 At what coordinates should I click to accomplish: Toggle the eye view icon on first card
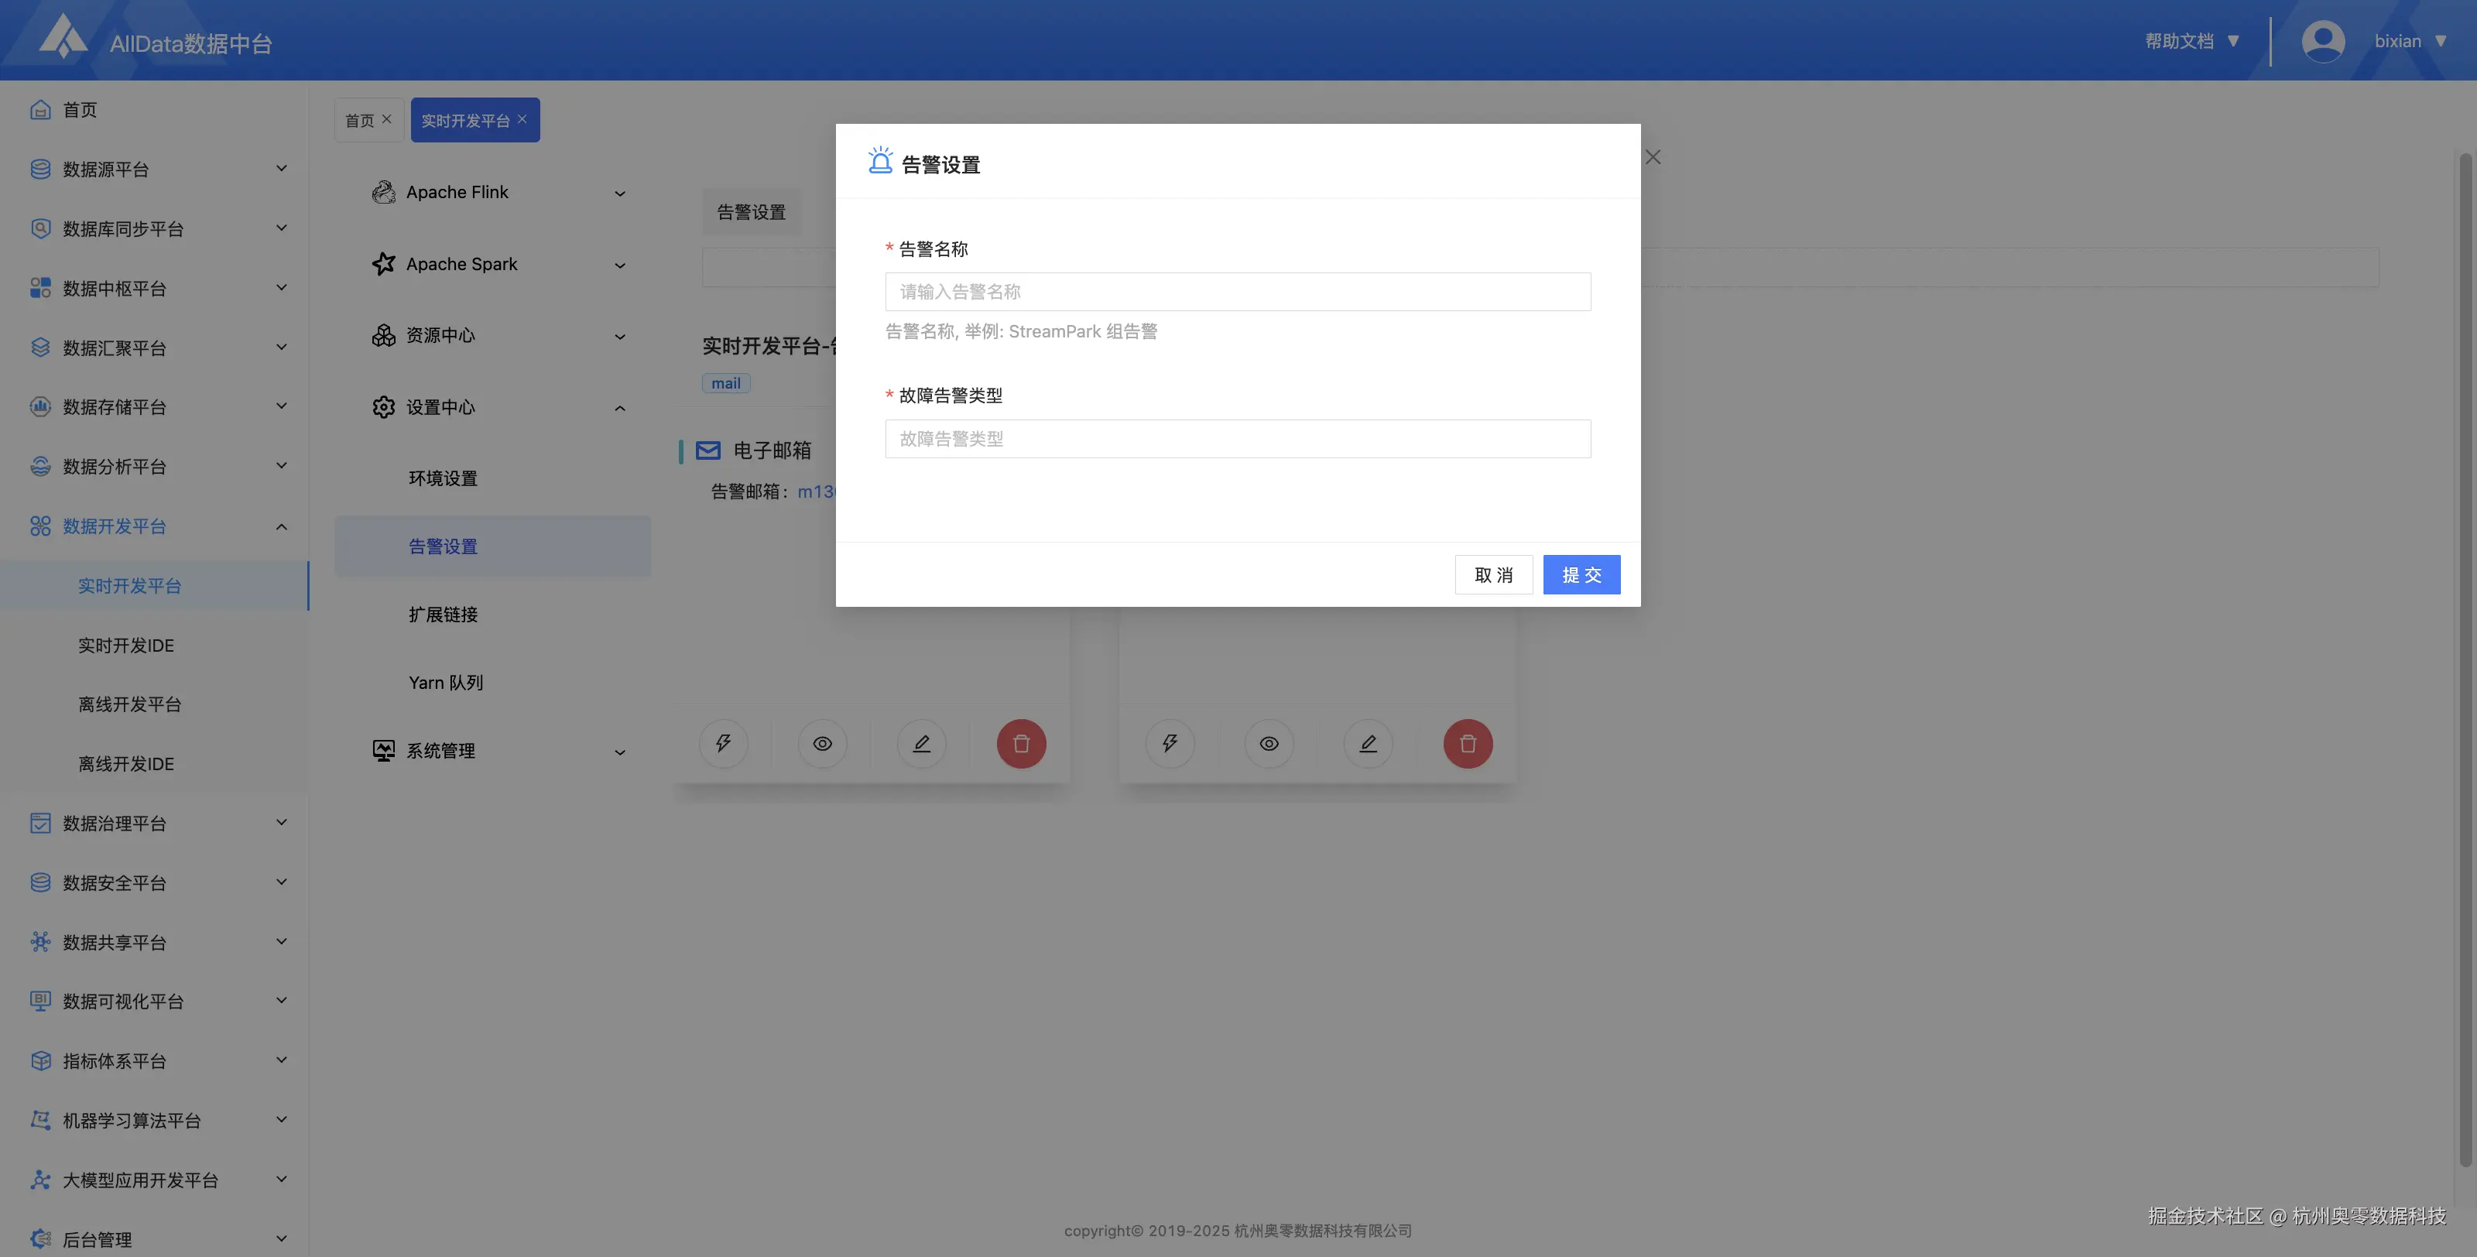pyautogui.click(x=822, y=743)
